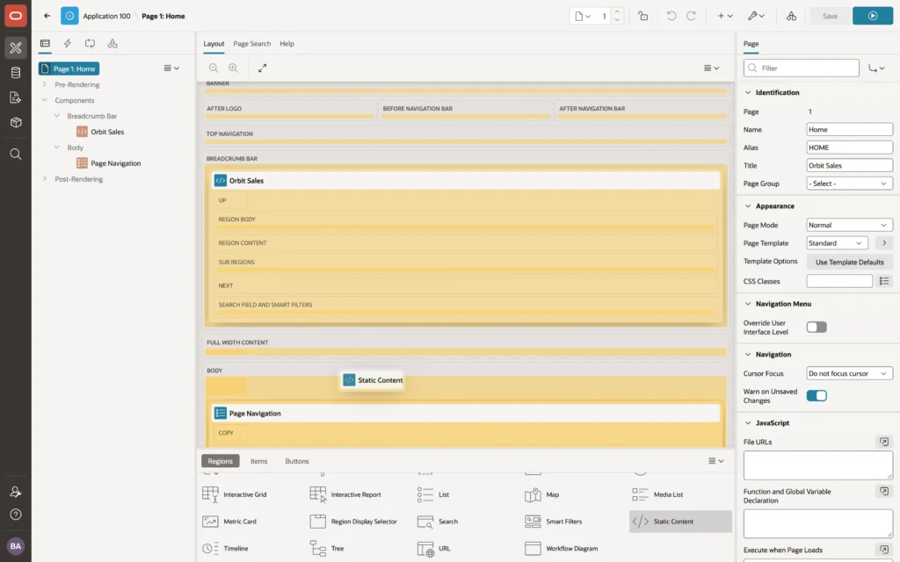Screen dimensions: 900x562
Task: Select Metric Card region type
Action: tap(229, 522)
